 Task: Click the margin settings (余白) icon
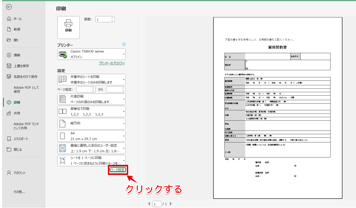click(x=63, y=148)
